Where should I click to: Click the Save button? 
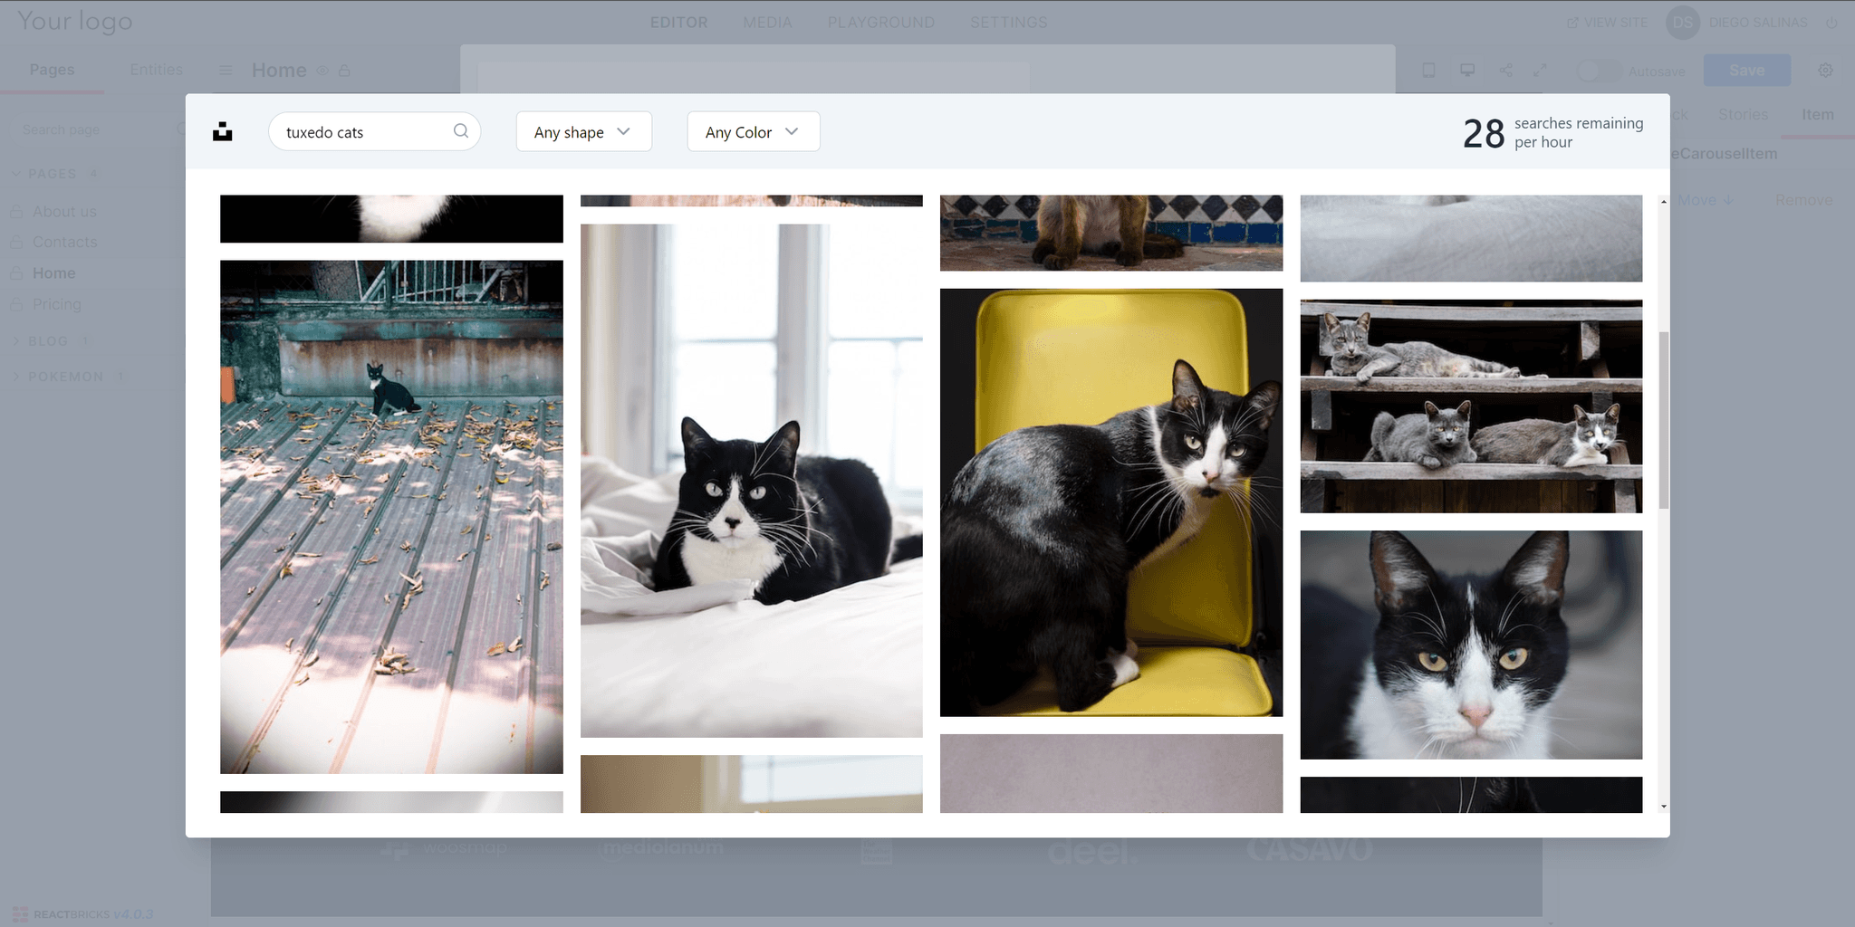point(1746,71)
